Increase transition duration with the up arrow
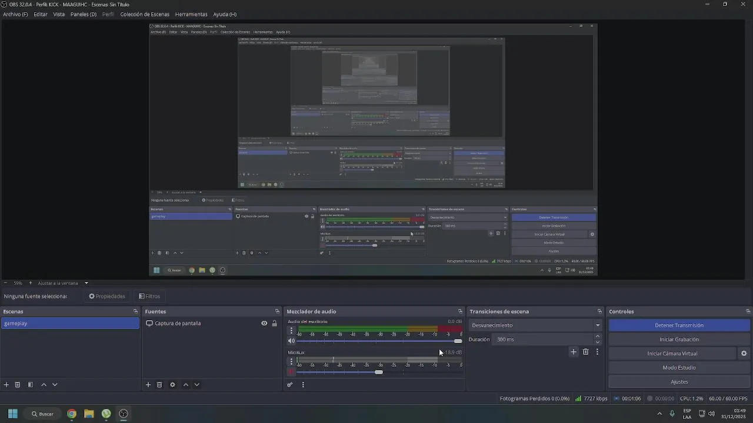 (x=598, y=337)
